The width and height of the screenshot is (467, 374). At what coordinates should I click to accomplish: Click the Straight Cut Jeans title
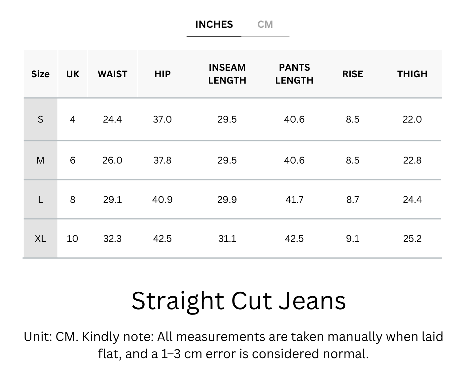tap(238, 301)
